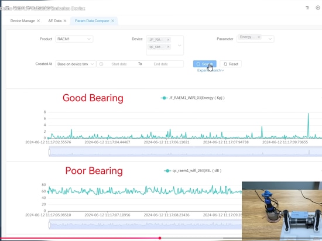Screen dimensions: 322x241
Task: Grab the Good Bearing chart zoom handle
Action: pyautogui.click(x=49, y=153)
